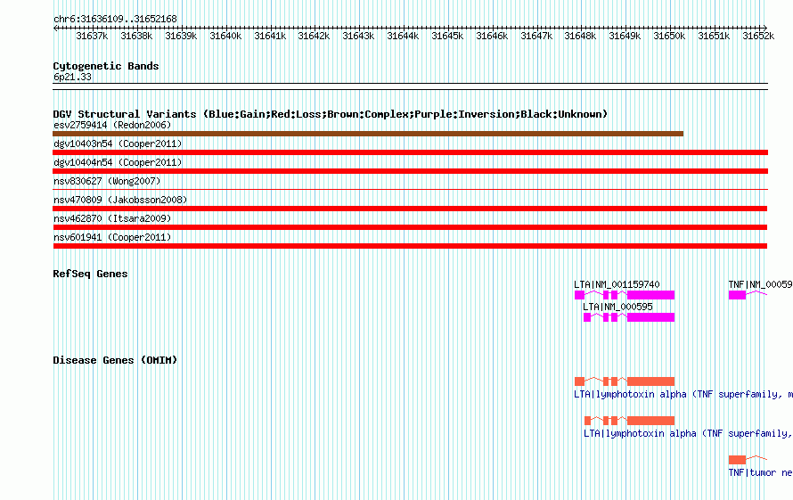The width and height of the screenshot is (793, 500).
Task: Click the magenta LTA NM_000595 gene model
Action: [x=629, y=317]
